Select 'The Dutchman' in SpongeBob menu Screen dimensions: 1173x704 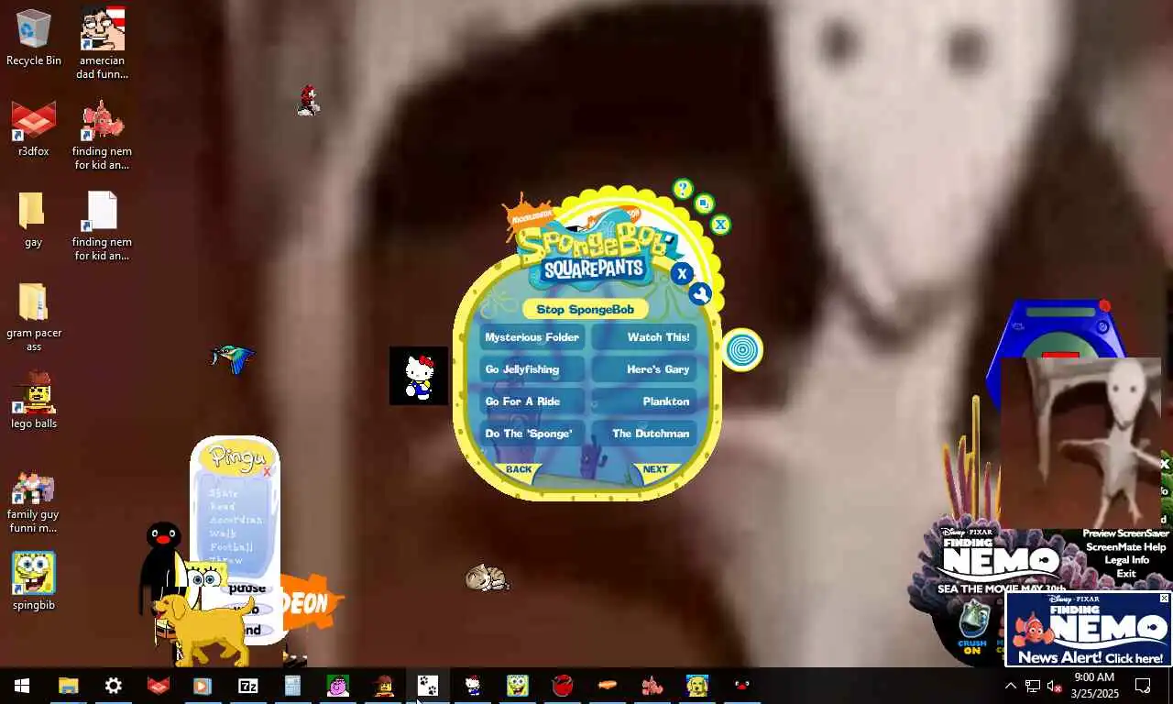pos(644,434)
